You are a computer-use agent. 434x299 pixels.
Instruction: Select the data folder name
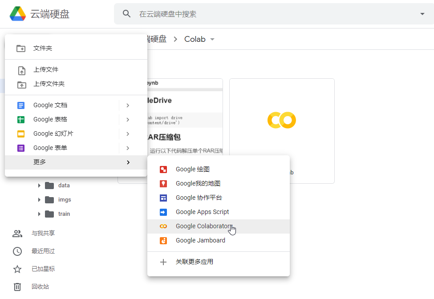coord(64,186)
